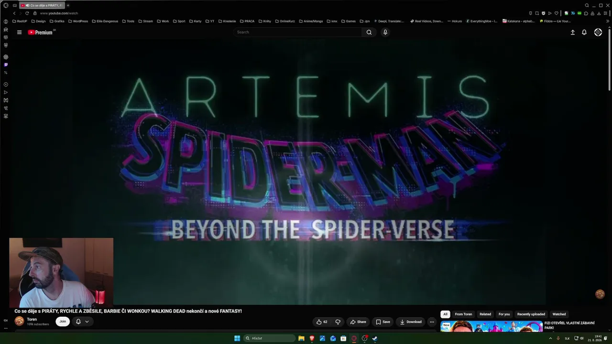Click the browser address bar URL

click(59, 13)
